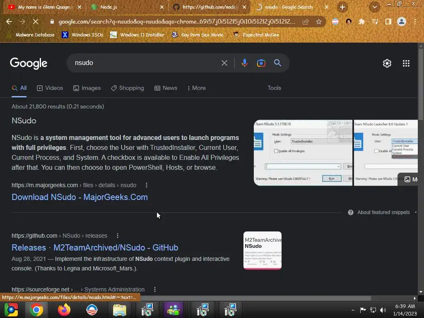424x318 pixels.
Task: Click the horizontal page scrollbar
Action: click(255, 298)
